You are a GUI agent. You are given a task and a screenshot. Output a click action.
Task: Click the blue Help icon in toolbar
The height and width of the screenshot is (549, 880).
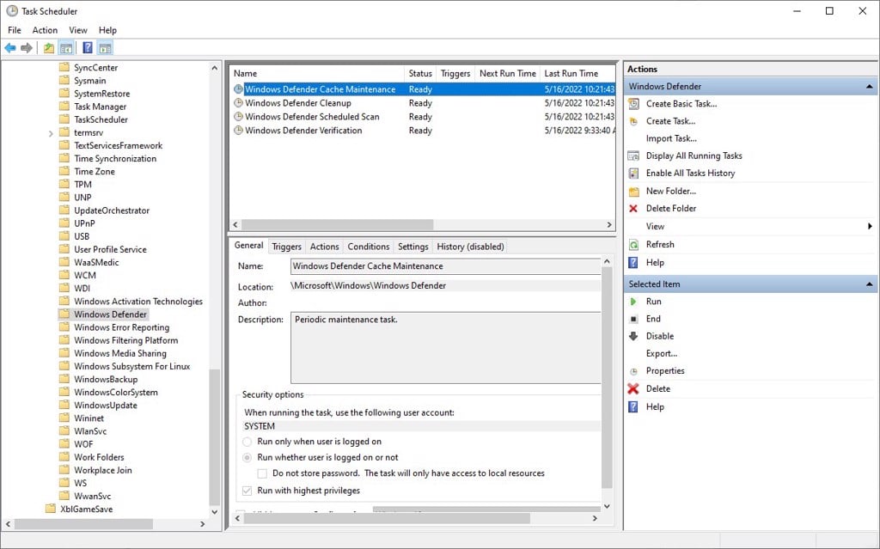tap(88, 48)
